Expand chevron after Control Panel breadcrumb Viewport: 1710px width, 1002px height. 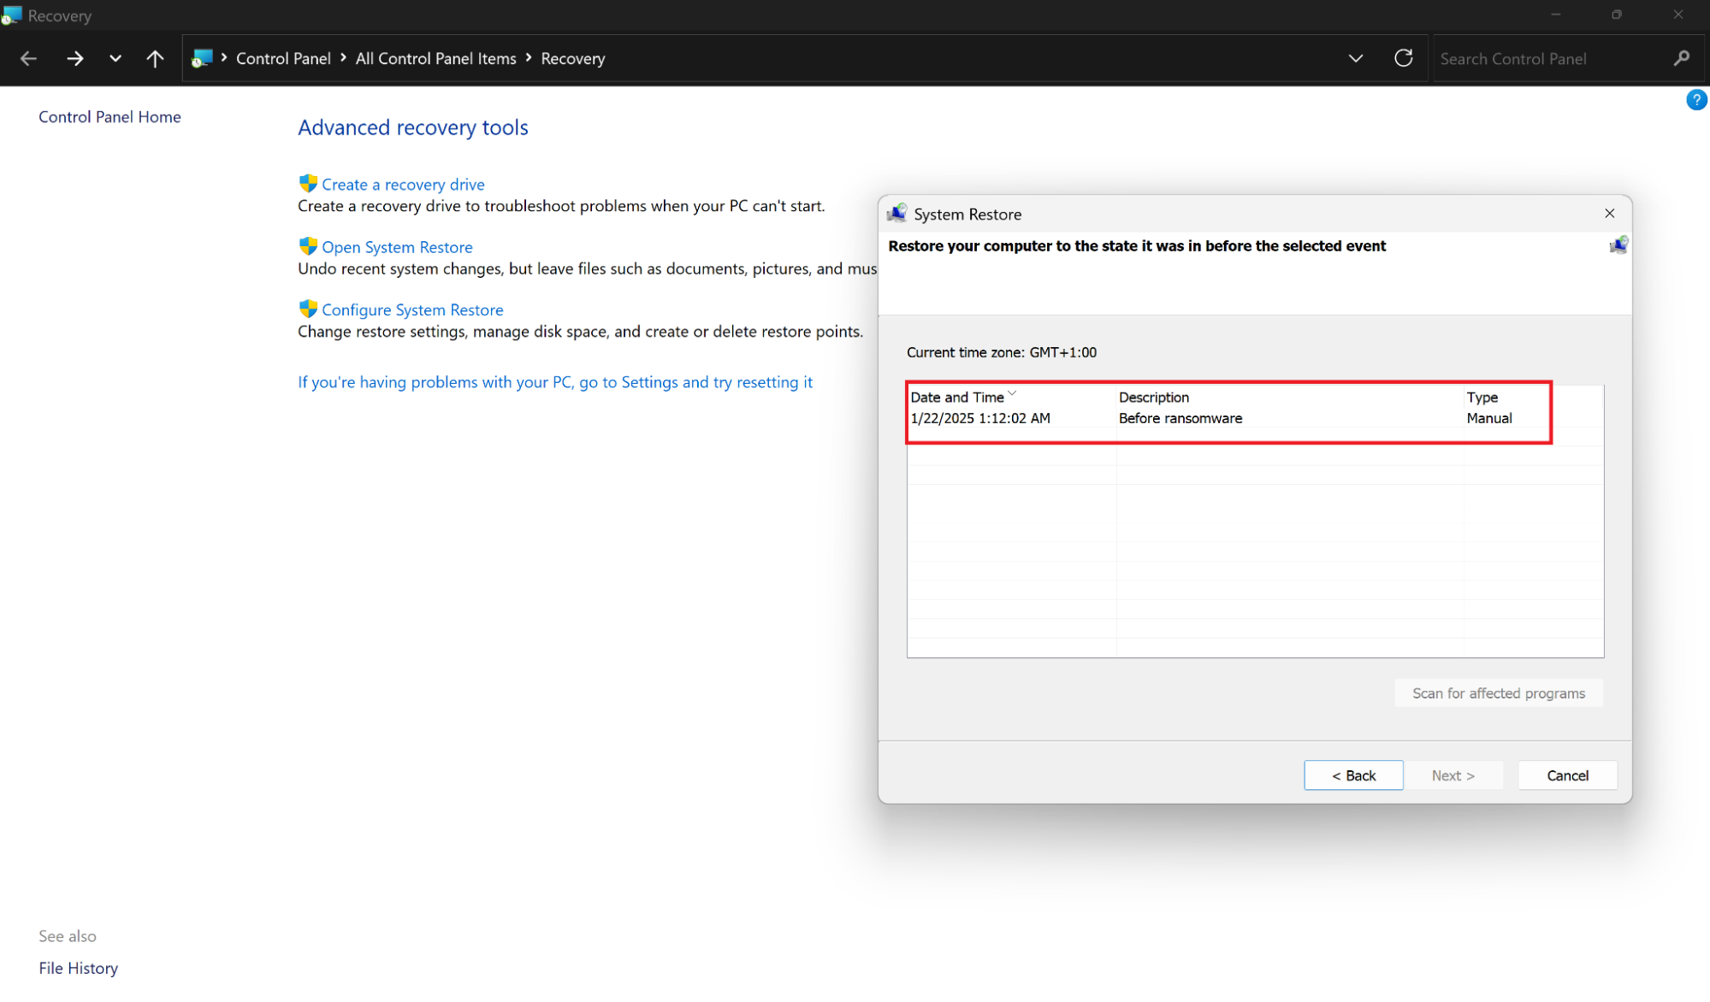pos(343,57)
